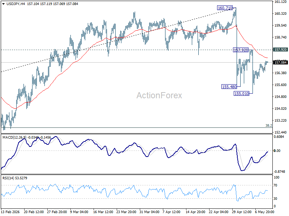Click the 160.320 price axis value
Viewport: 289px width, 216px height.
click(x=281, y=14)
